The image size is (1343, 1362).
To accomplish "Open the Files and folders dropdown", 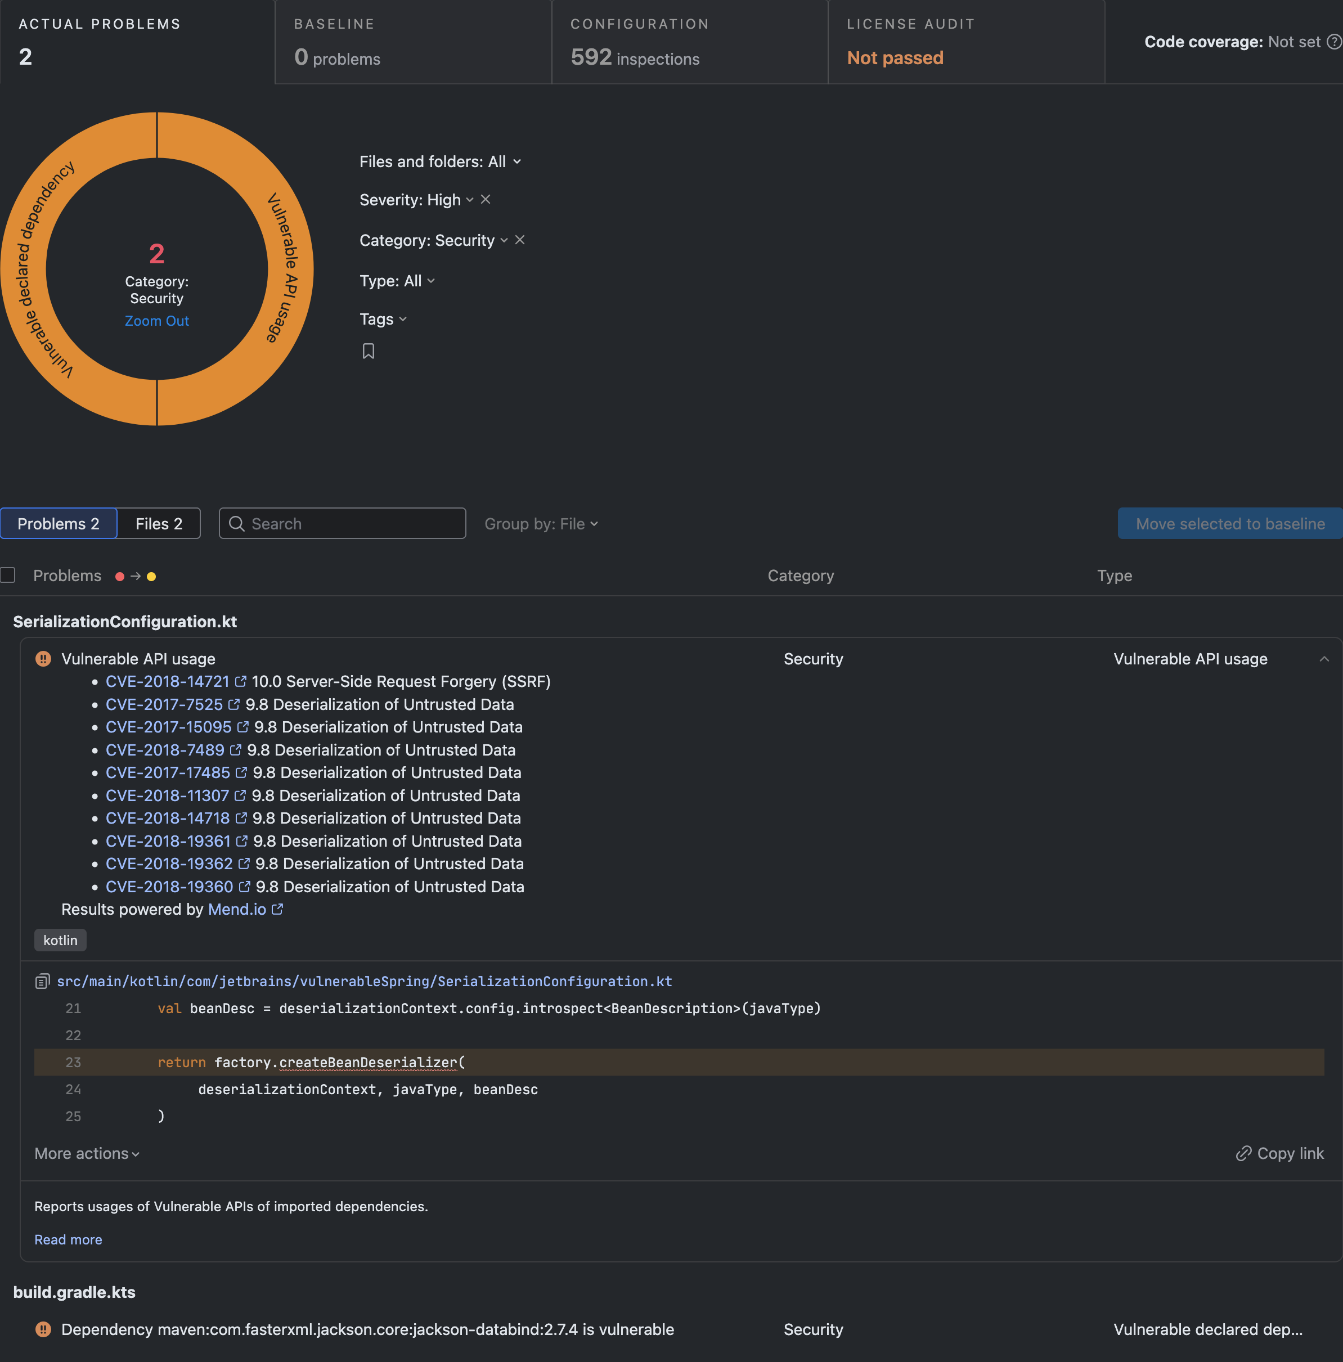I will [x=440, y=161].
